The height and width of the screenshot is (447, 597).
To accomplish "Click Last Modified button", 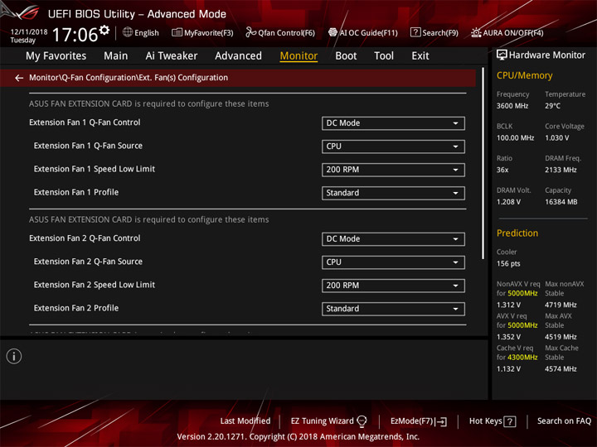I will (245, 421).
